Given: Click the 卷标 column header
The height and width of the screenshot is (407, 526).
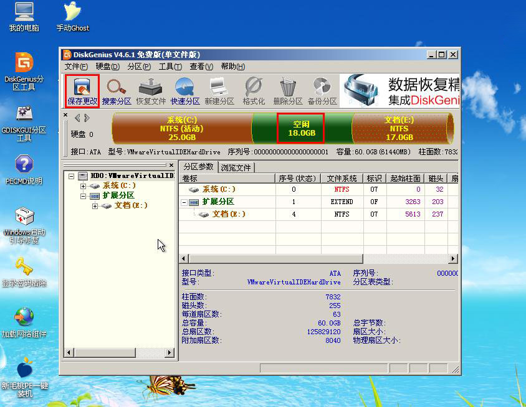Looking at the screenshot, I should point(227,179).
